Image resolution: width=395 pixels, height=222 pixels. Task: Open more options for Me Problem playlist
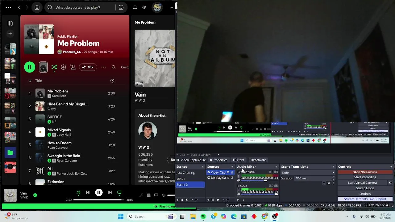[103, 67]
